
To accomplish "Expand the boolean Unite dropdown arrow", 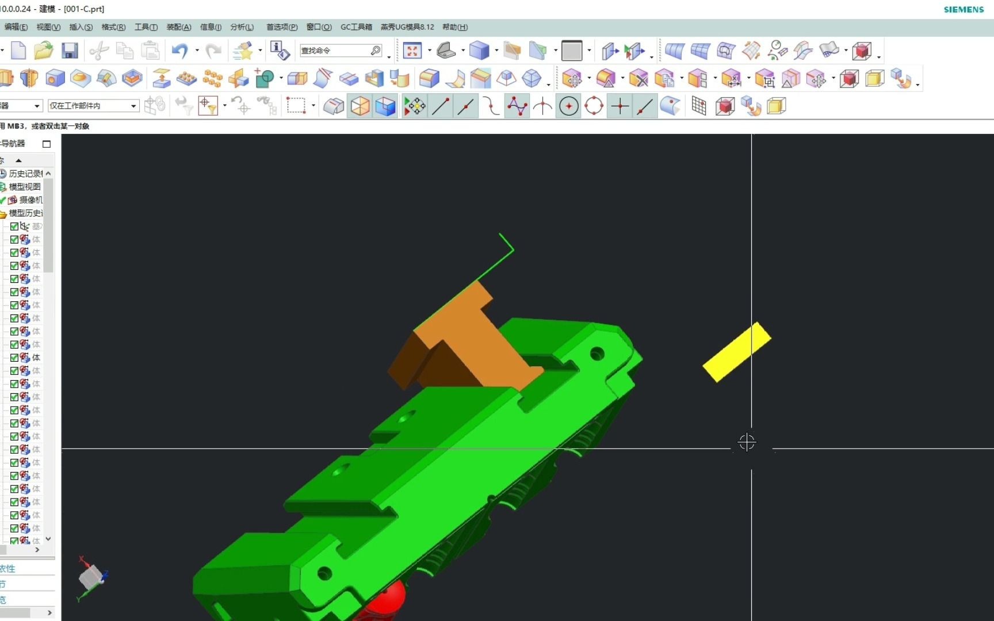I will pyautogui.click(x=281, y=78).
